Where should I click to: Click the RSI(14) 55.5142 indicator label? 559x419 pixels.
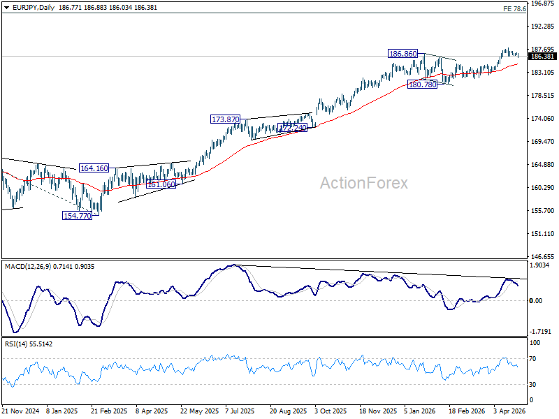point(29,344)
